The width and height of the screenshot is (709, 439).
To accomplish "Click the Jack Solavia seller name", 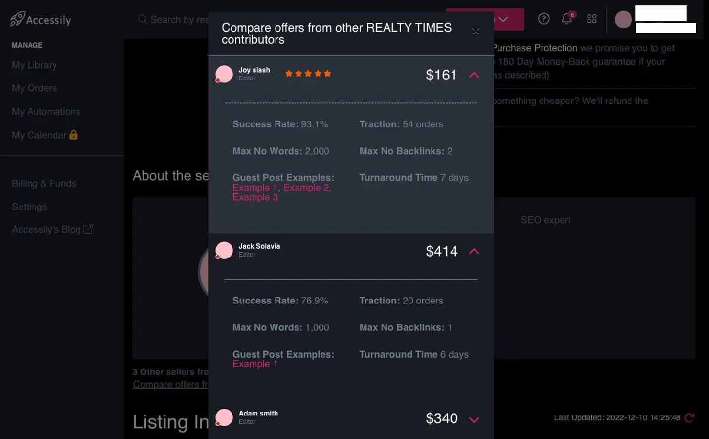I will point(259,246).
